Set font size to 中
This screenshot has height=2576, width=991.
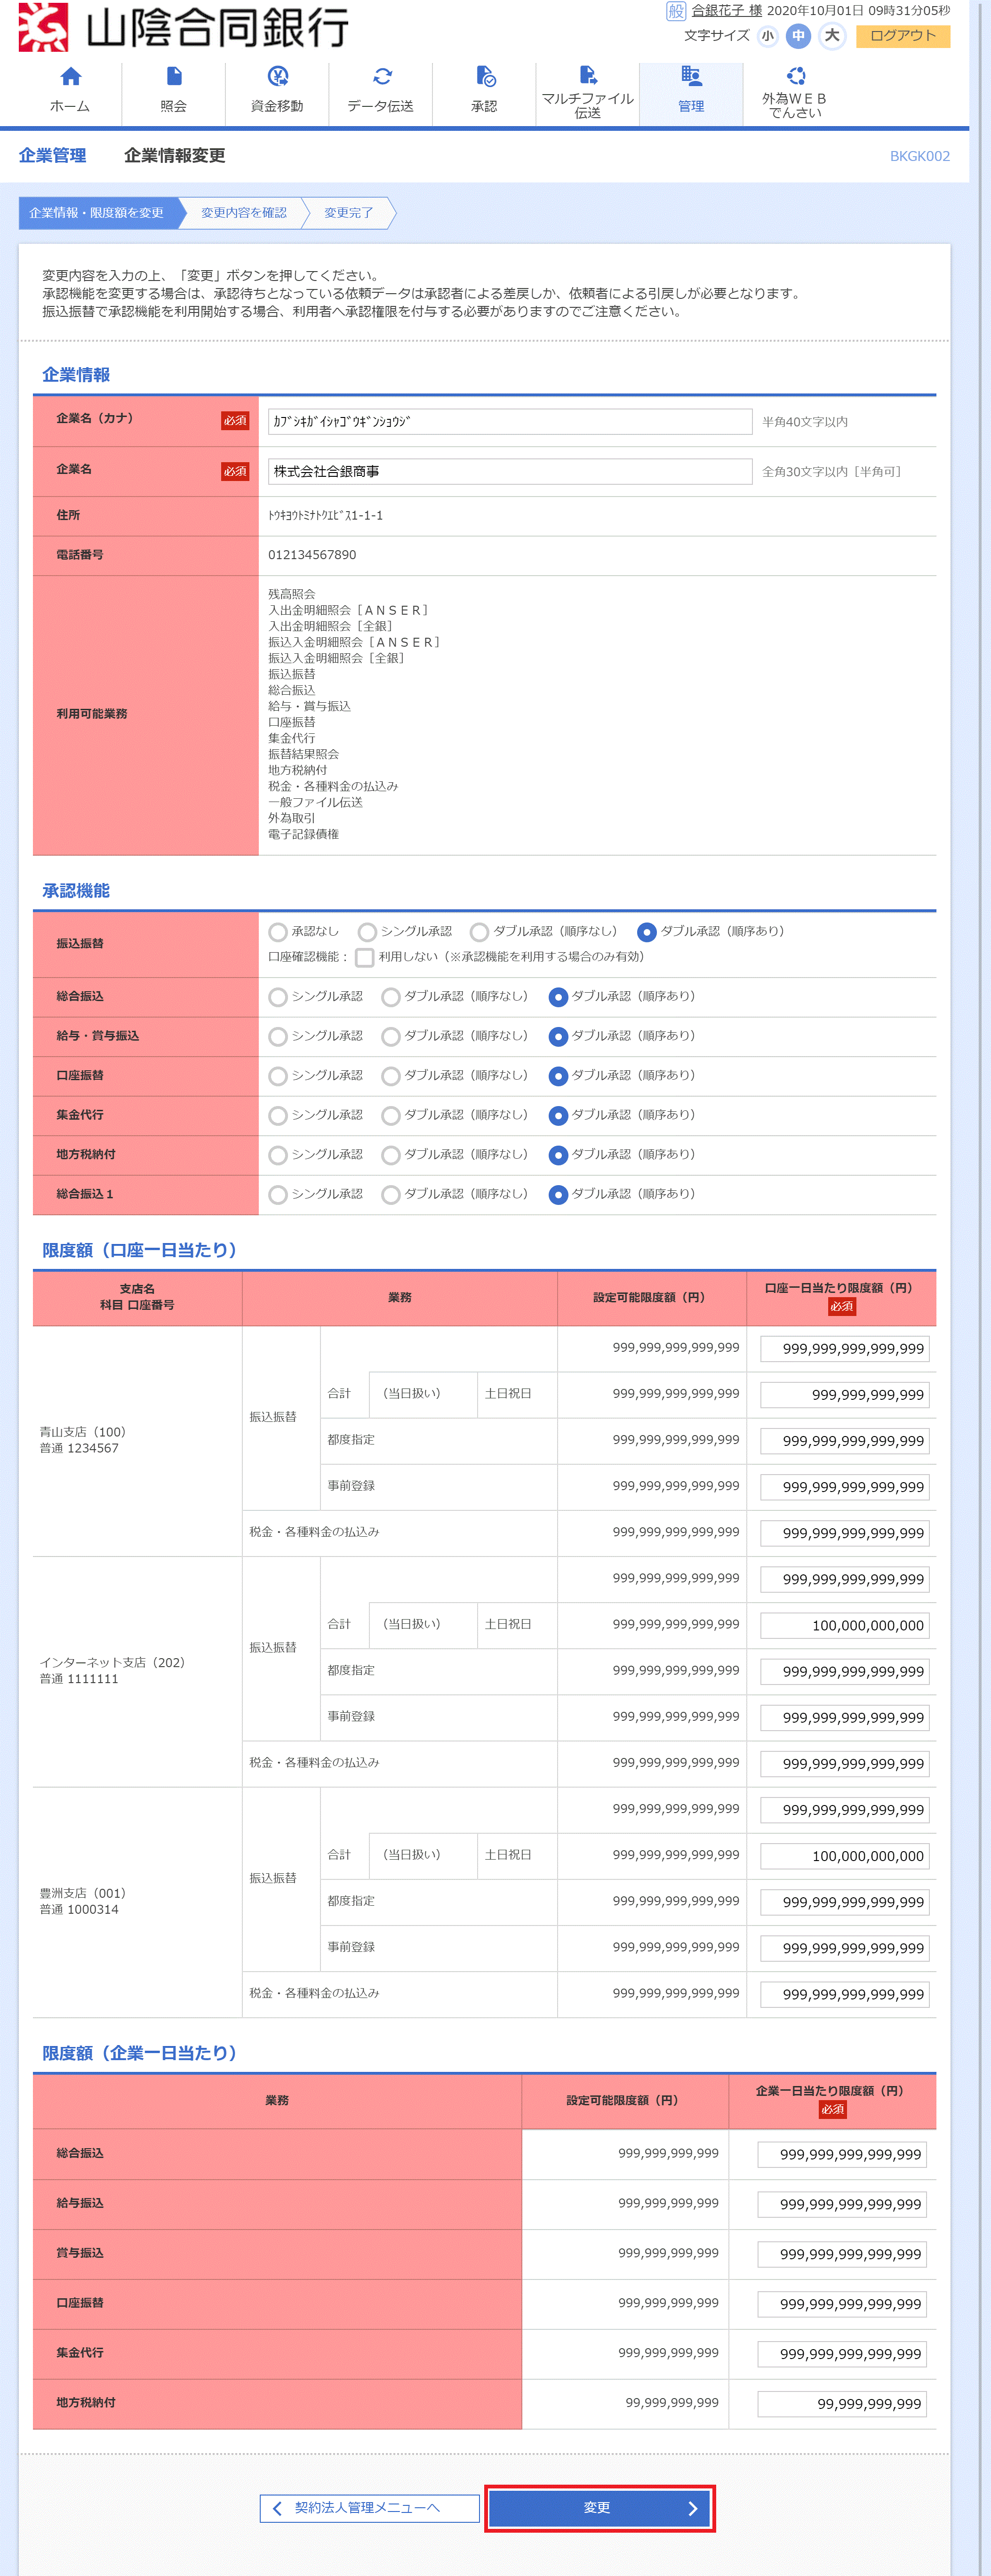[798, 36]
